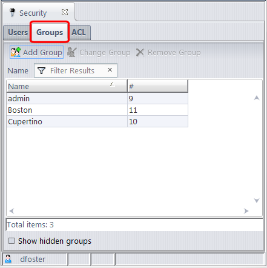The width and height of the screenshot is (267, 268).
Task: Click the scroll up arrow
Action: pyautogui.click(x=257, y=98)
